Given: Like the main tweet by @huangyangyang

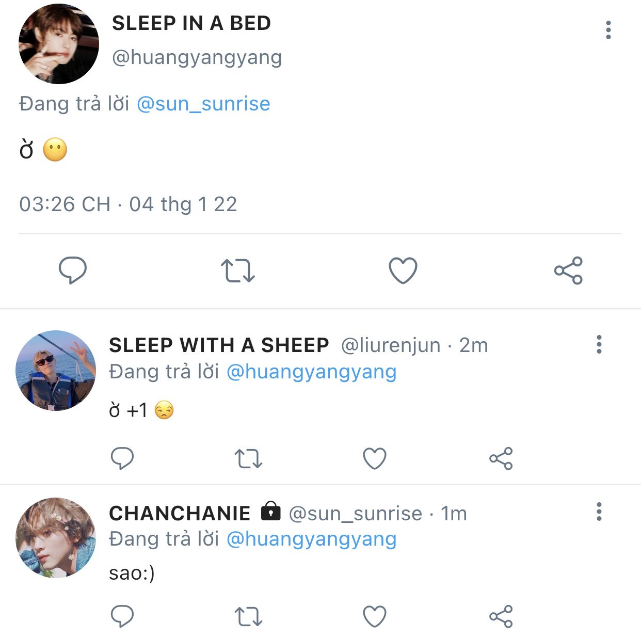Looking at the screenshot, I should pyautogui.click(x=403, y=270).
